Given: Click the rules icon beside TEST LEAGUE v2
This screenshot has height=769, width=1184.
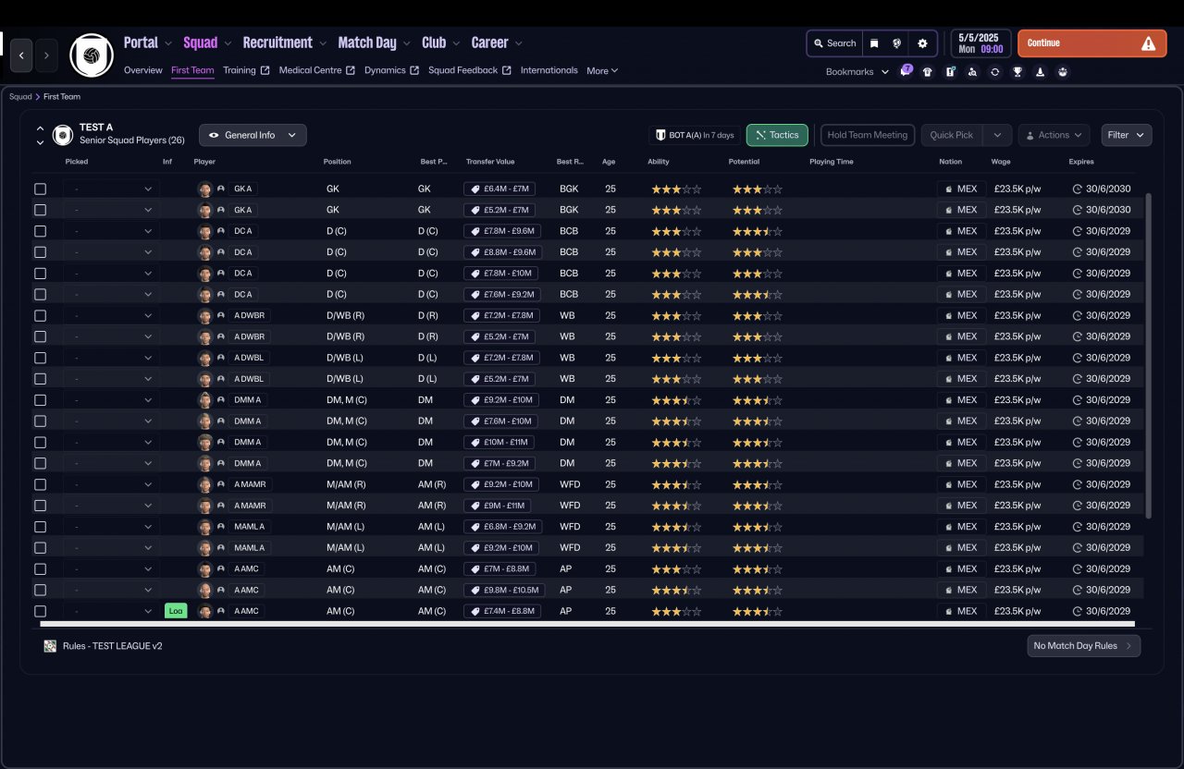Looking at the screenshot, I should click(50, 646).
